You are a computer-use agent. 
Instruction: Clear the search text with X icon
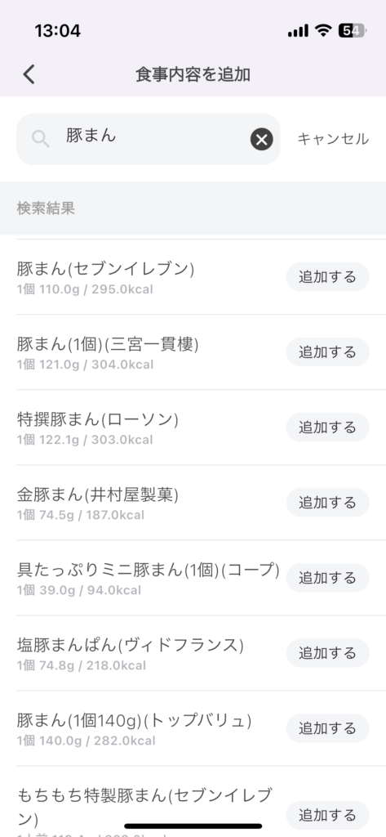pyautogui.click(x=262, y=139)
